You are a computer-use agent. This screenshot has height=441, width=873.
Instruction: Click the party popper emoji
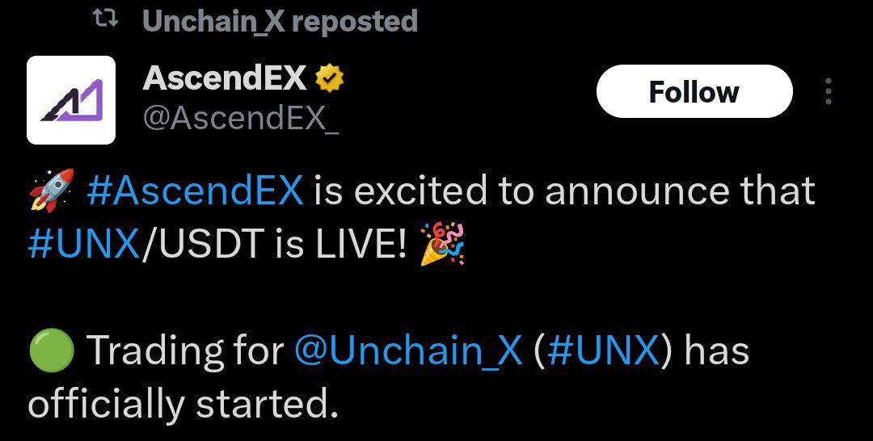[443, 244]
